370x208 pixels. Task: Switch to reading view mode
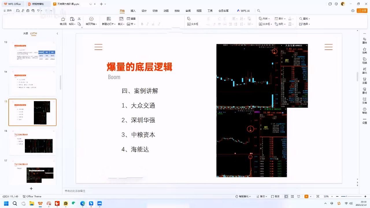(x=298, y=196)
